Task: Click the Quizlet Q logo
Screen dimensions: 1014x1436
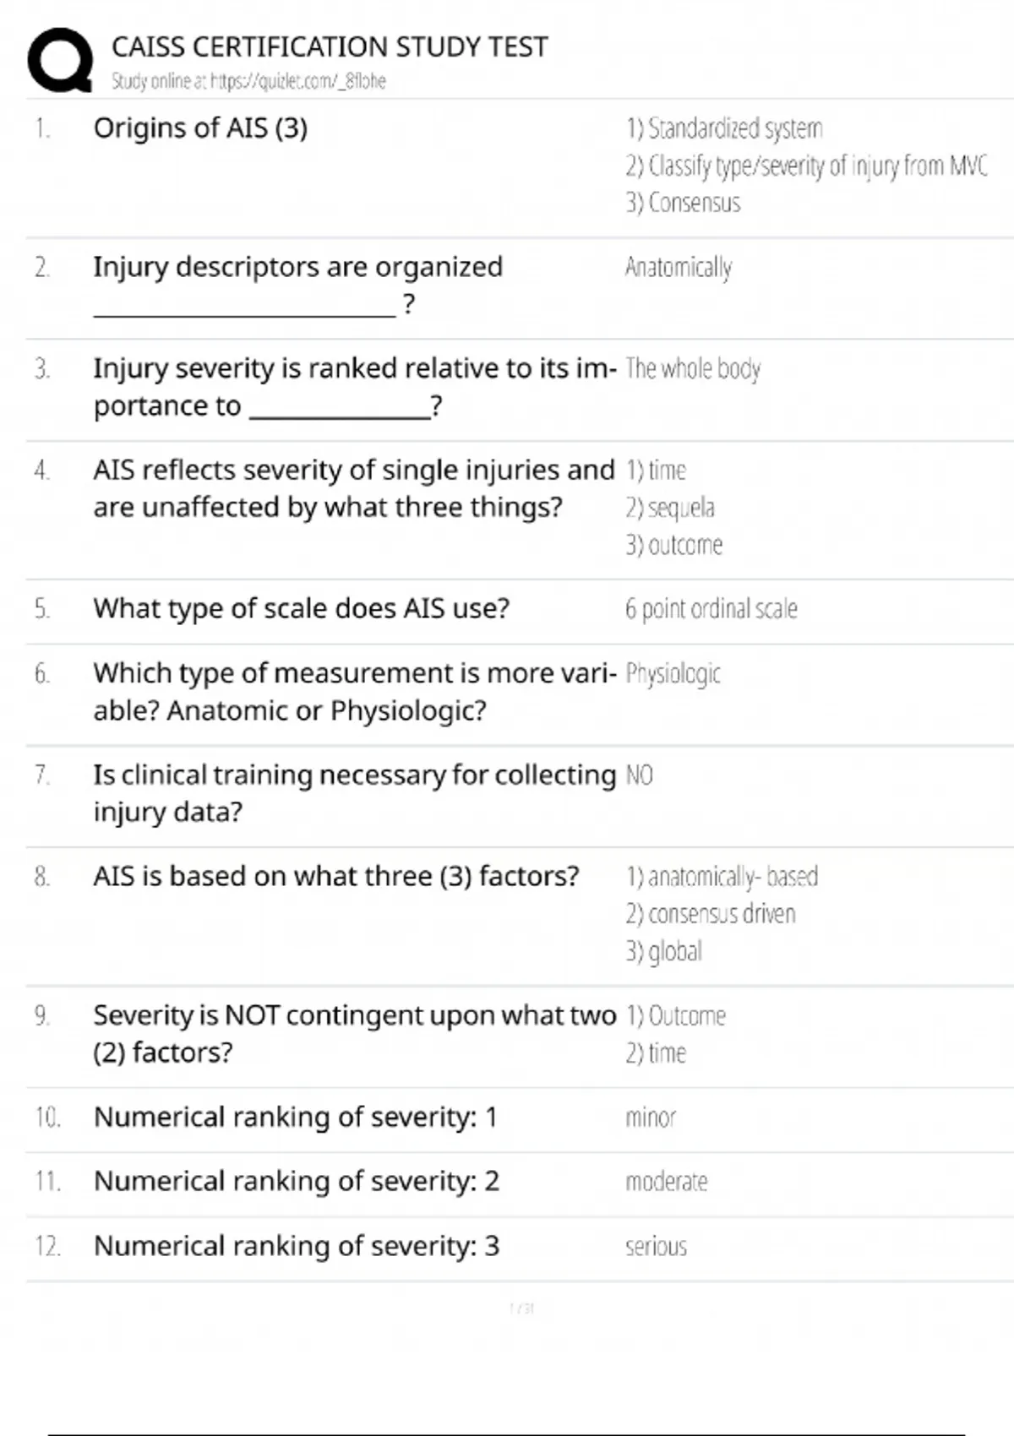Action: click(60, 59)
